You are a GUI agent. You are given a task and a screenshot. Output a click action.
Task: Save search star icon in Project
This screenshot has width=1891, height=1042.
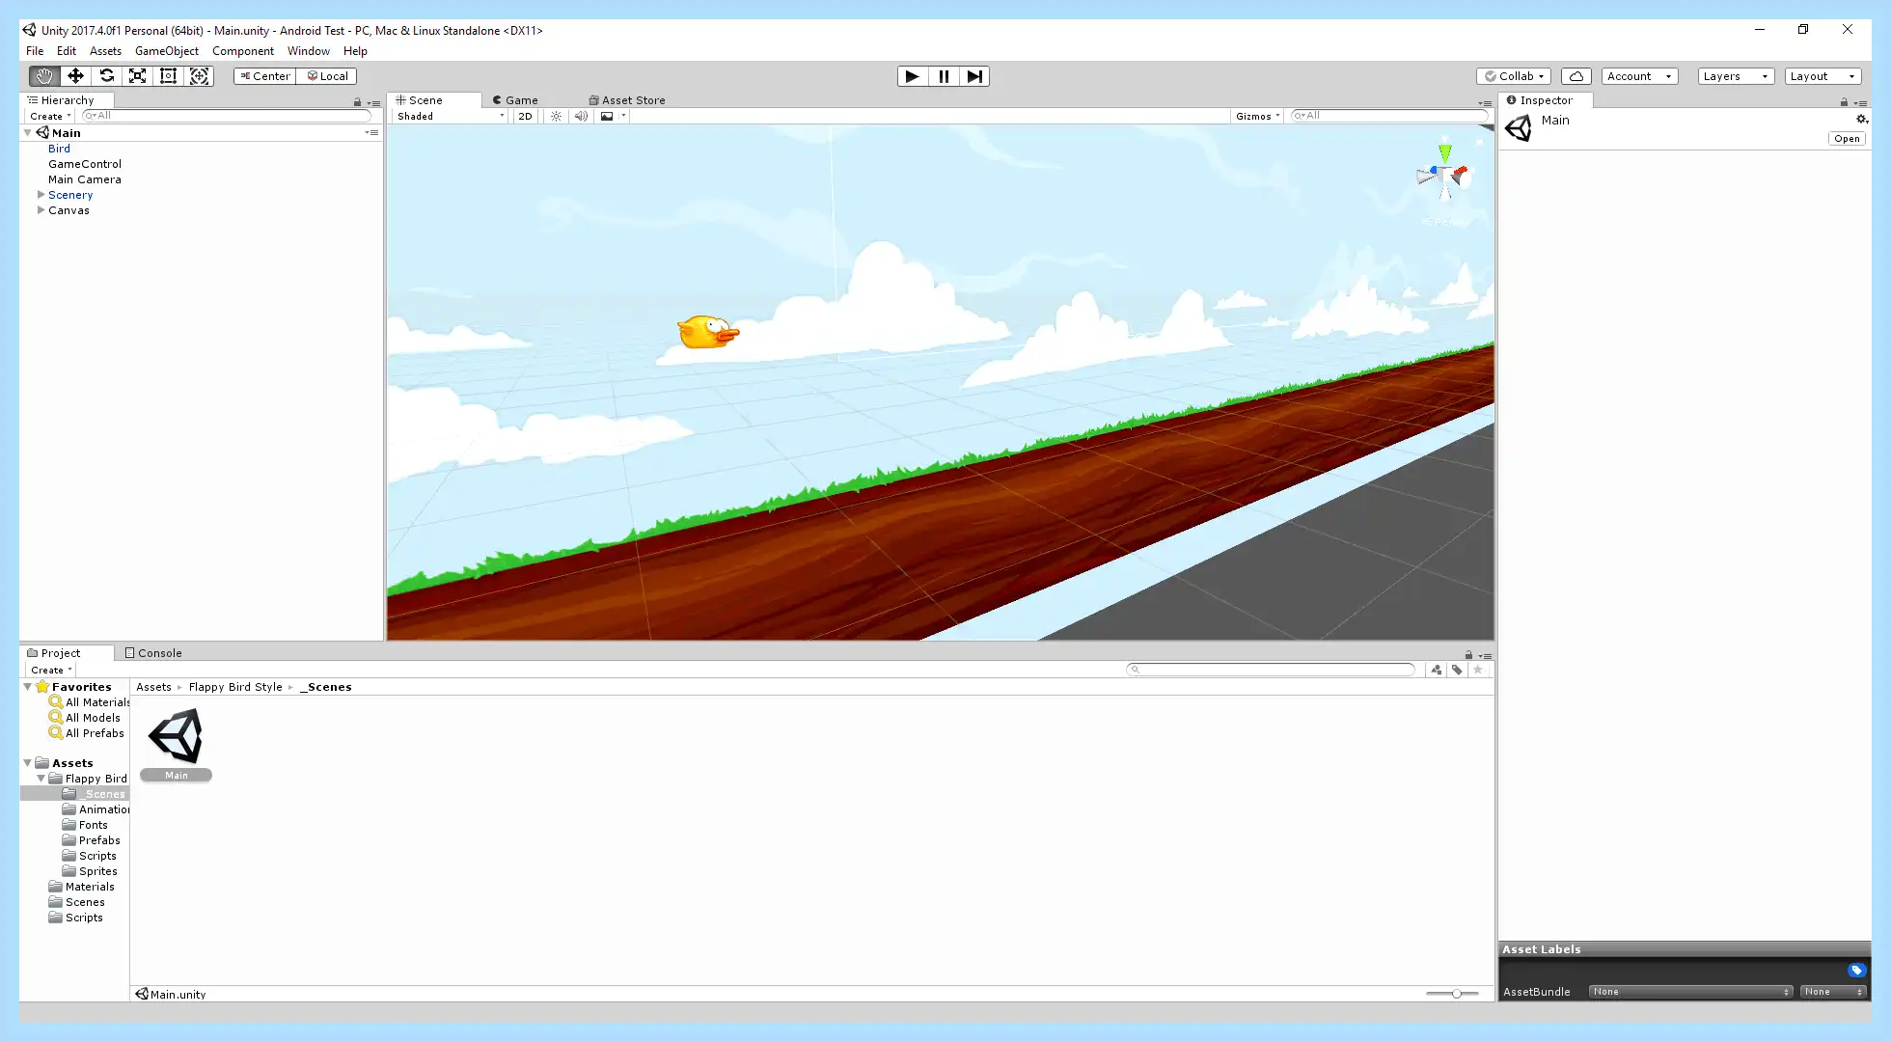coord(1478,670)
